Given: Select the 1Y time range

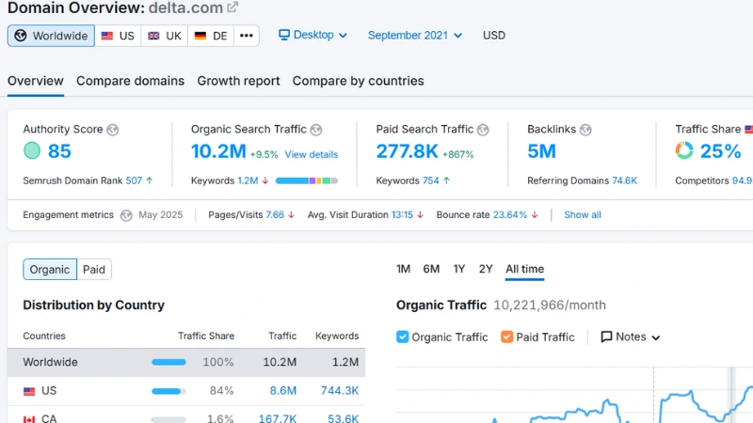Looking at the screenshot, I should (459, 269).
